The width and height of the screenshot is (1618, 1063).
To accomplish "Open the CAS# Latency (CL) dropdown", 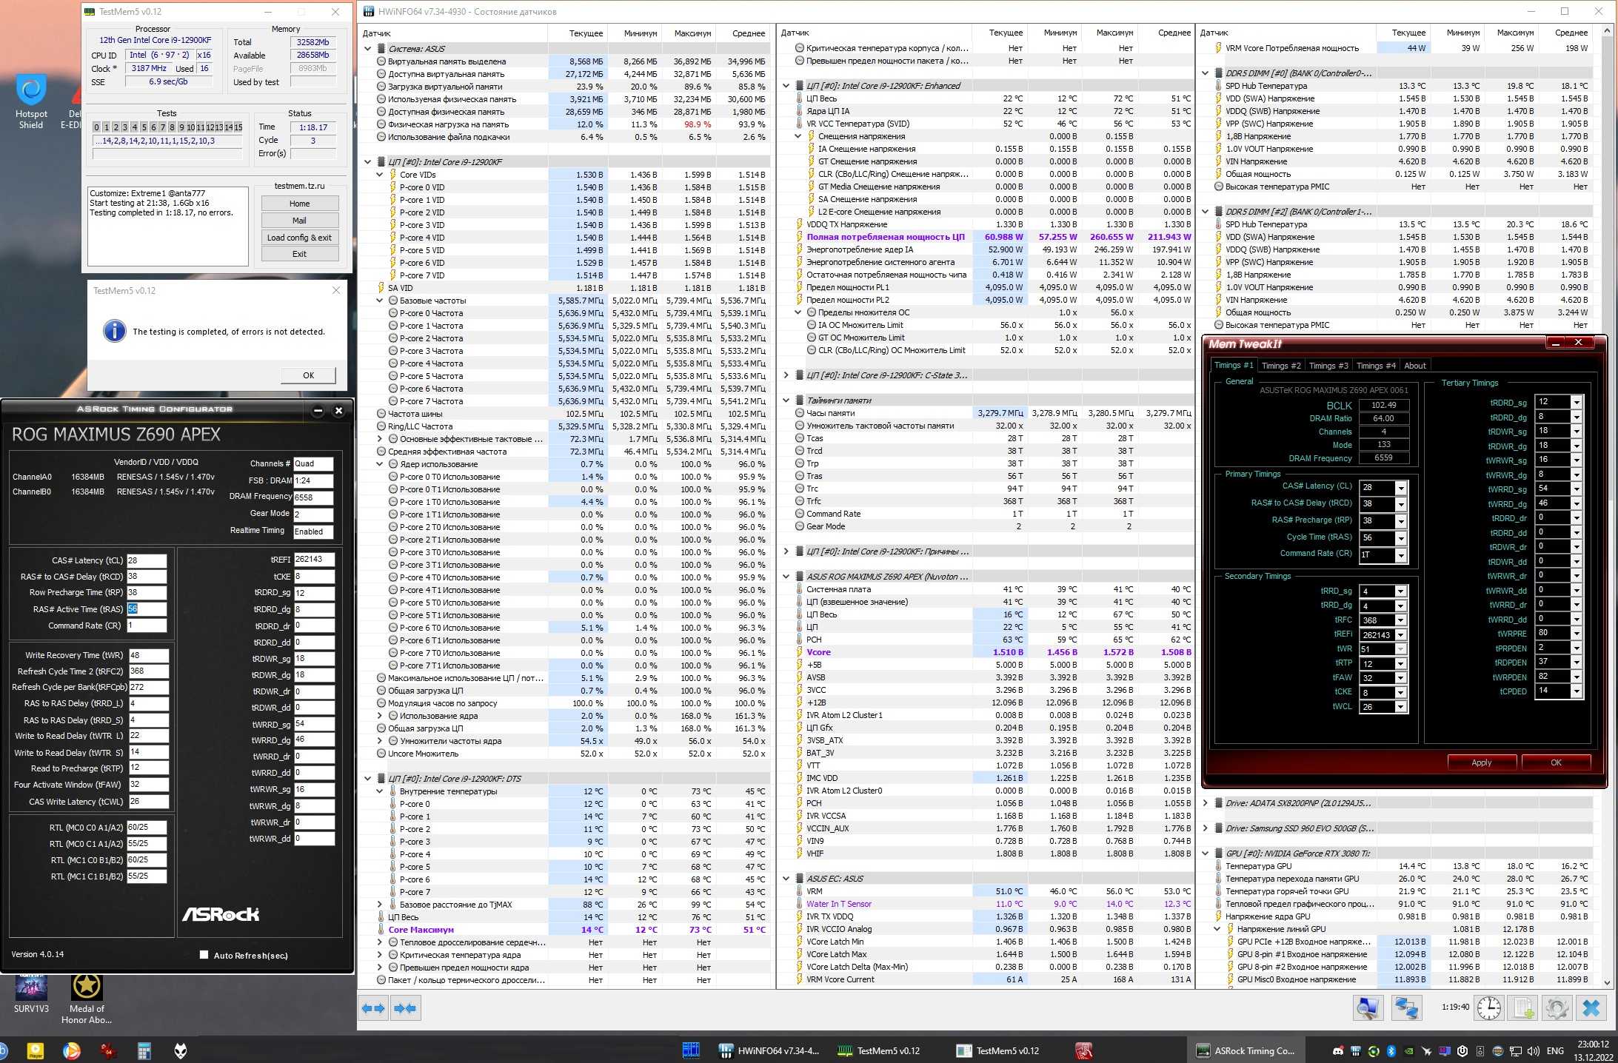I will [x=1400, y=488].
